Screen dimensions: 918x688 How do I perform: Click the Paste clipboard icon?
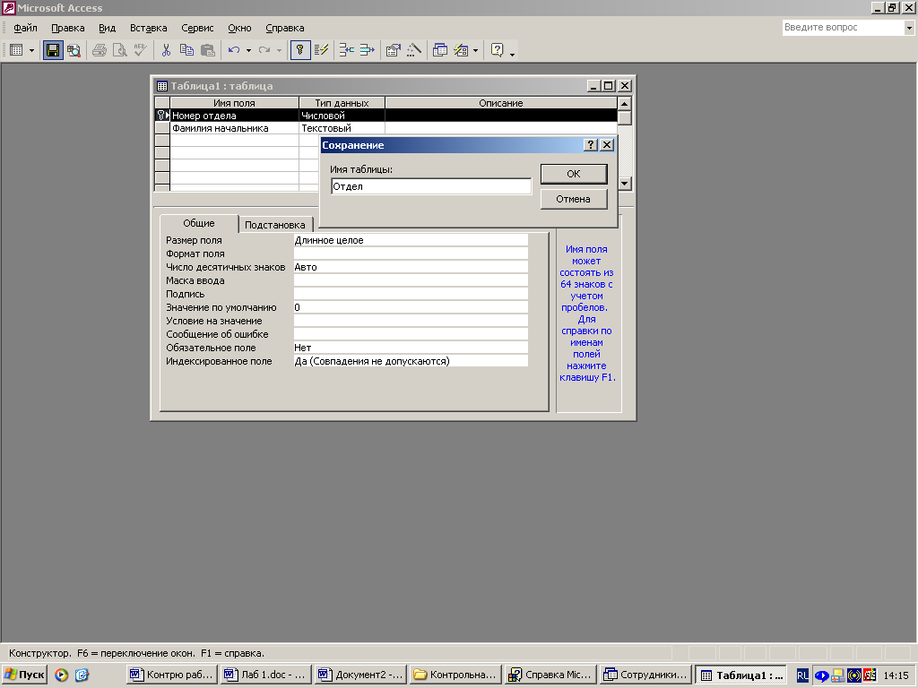click(207, 50)
